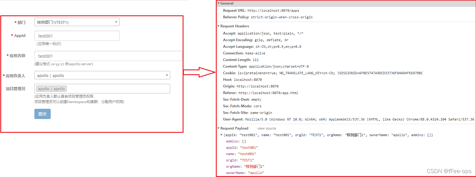Select the payload orgId "TEST1" row
Image resolution: width=476 pixels, height=177 pixels.
[x=240, y=160]
